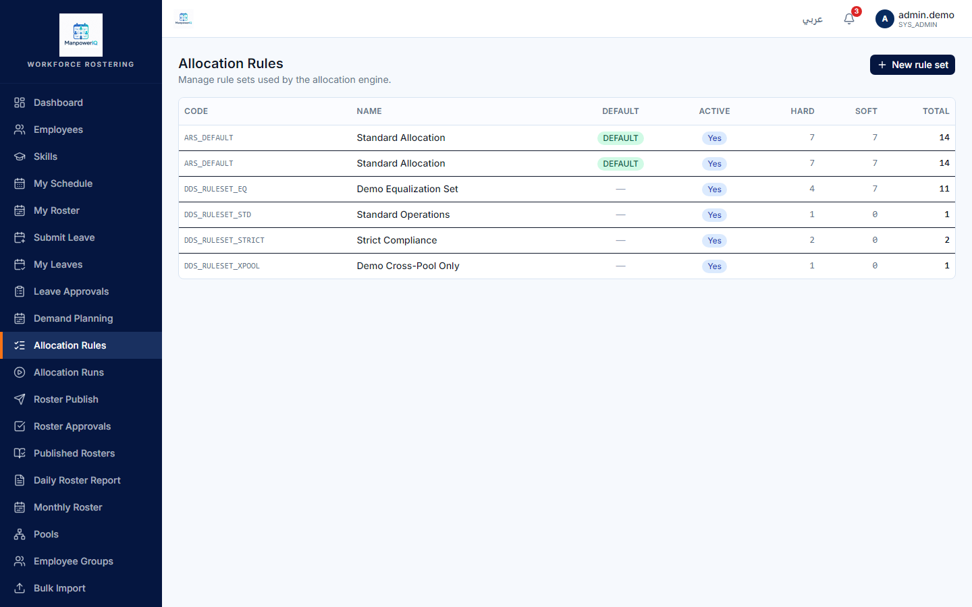The height and width of the screenshot is (607, 972).
Task: Click the total 11 value
Action: point(944,189)
